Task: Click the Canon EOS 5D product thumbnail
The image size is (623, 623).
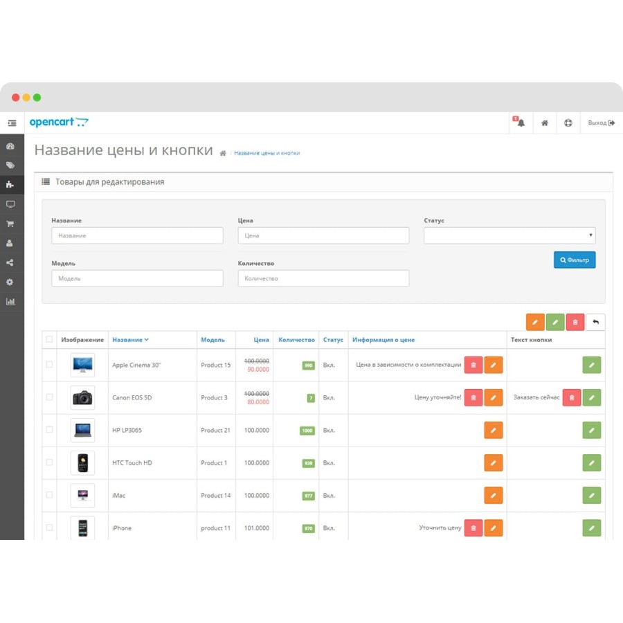Action: (82, 397)
